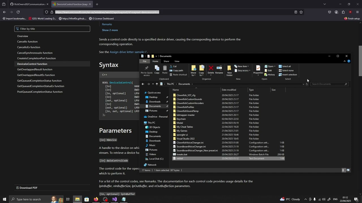Switch to the Share ribbon tab
362x203 pixels.
[x=166, y=61]
